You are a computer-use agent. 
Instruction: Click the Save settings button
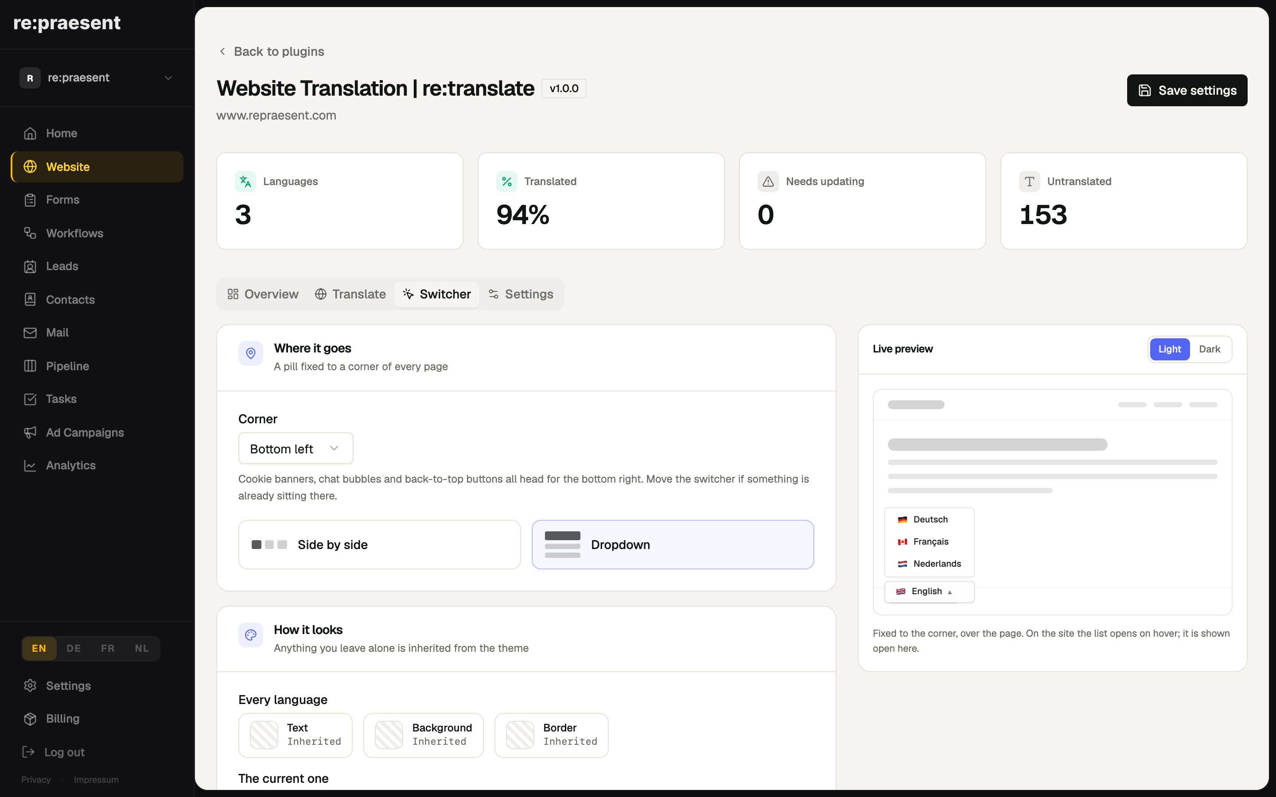[1187, 90]
